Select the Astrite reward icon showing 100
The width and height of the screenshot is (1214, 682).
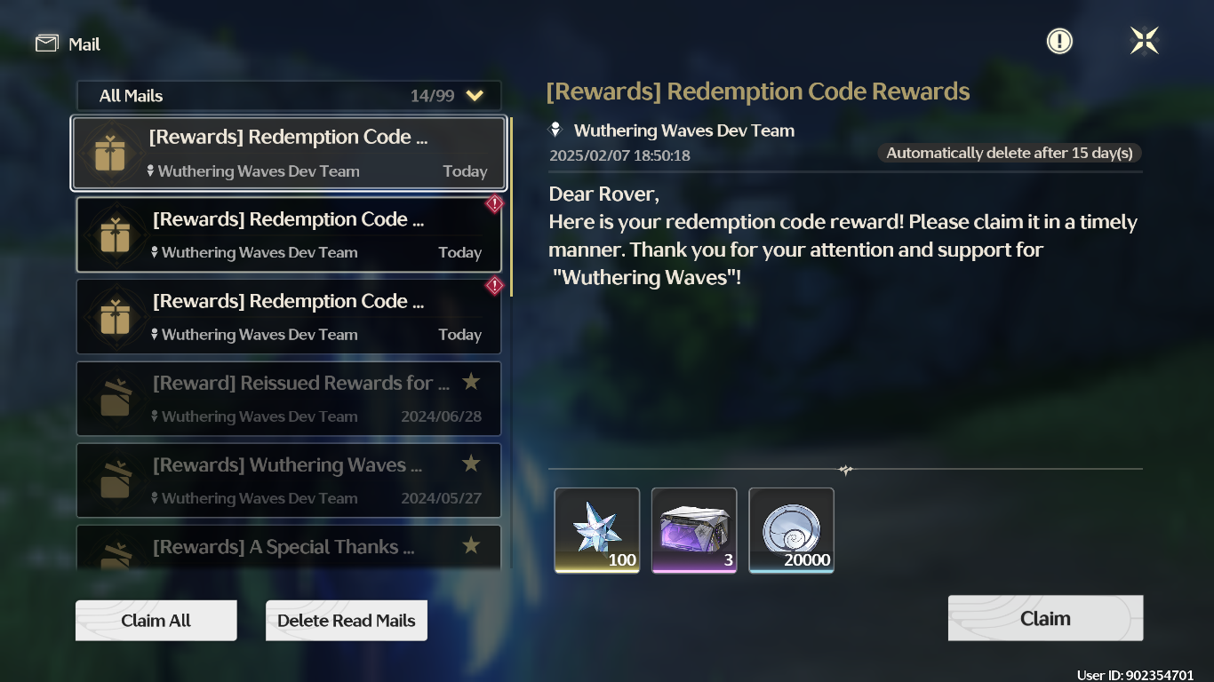(x=597, y=530)
